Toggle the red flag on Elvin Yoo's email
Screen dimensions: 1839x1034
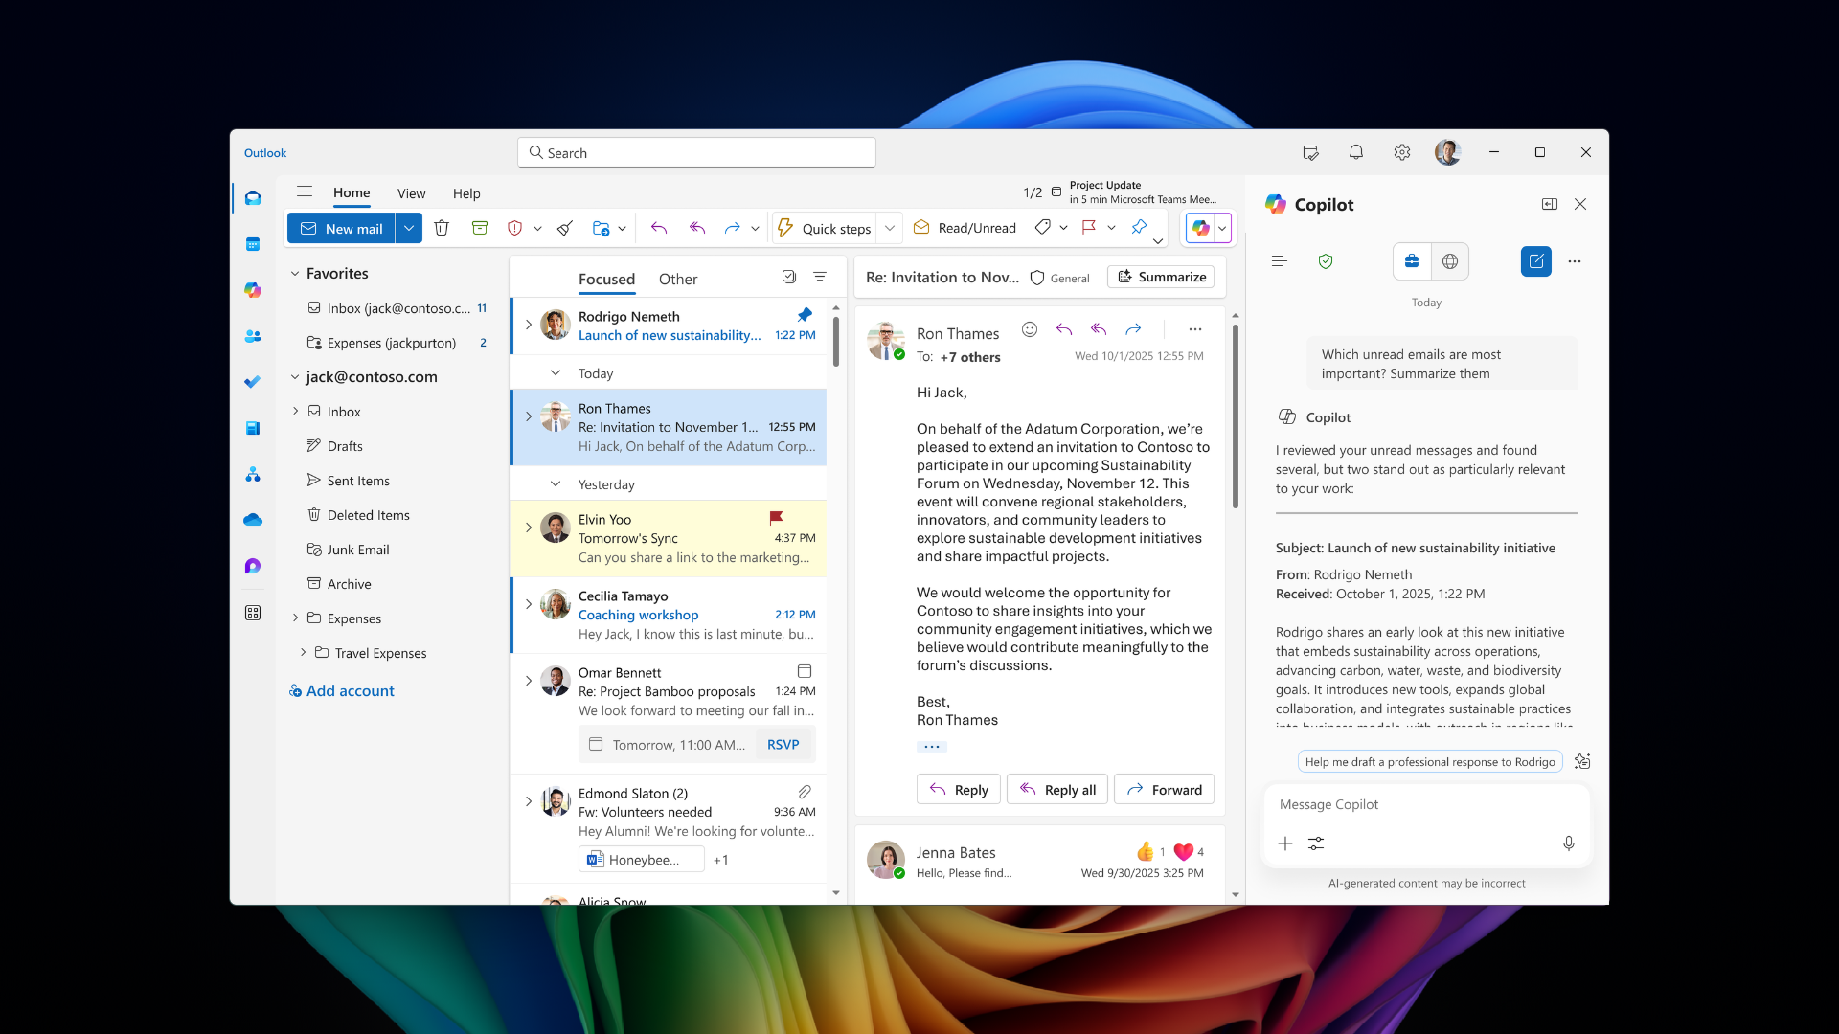click(776, 518)
